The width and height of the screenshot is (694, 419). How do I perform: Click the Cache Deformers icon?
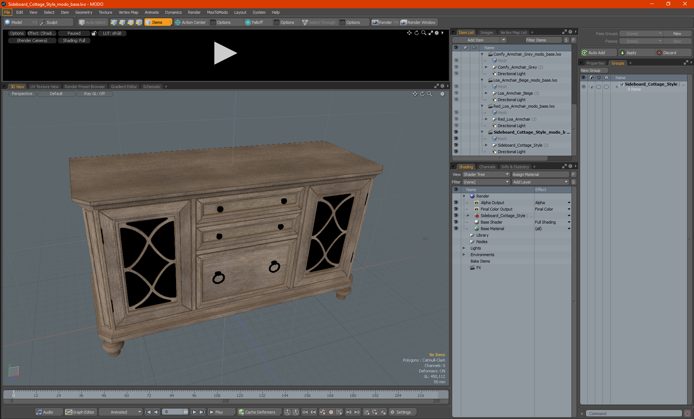click(241, 412)
